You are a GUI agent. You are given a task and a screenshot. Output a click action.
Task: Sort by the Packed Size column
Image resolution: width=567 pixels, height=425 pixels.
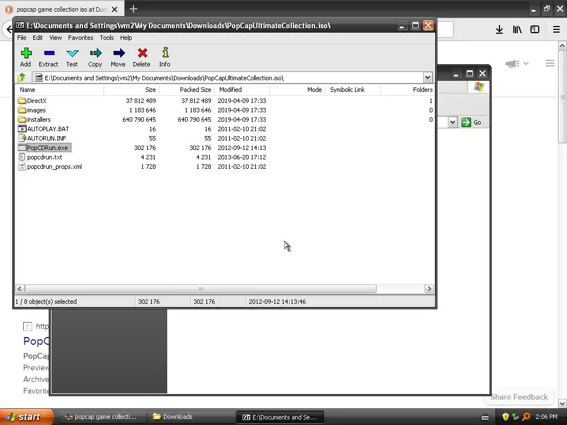point(187,90)
